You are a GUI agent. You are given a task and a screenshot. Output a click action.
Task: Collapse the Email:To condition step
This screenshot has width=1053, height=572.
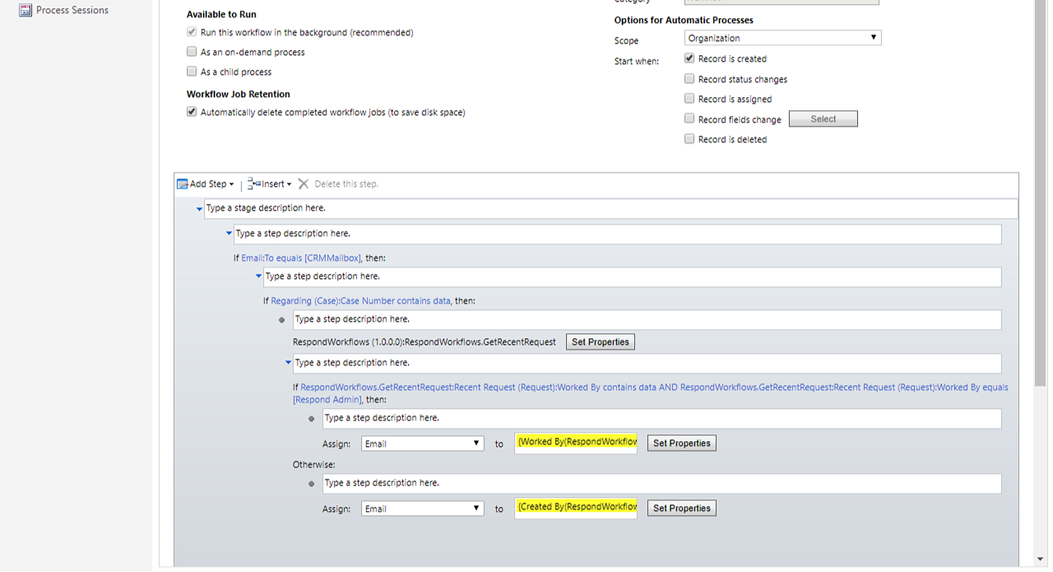coord(229,233)
